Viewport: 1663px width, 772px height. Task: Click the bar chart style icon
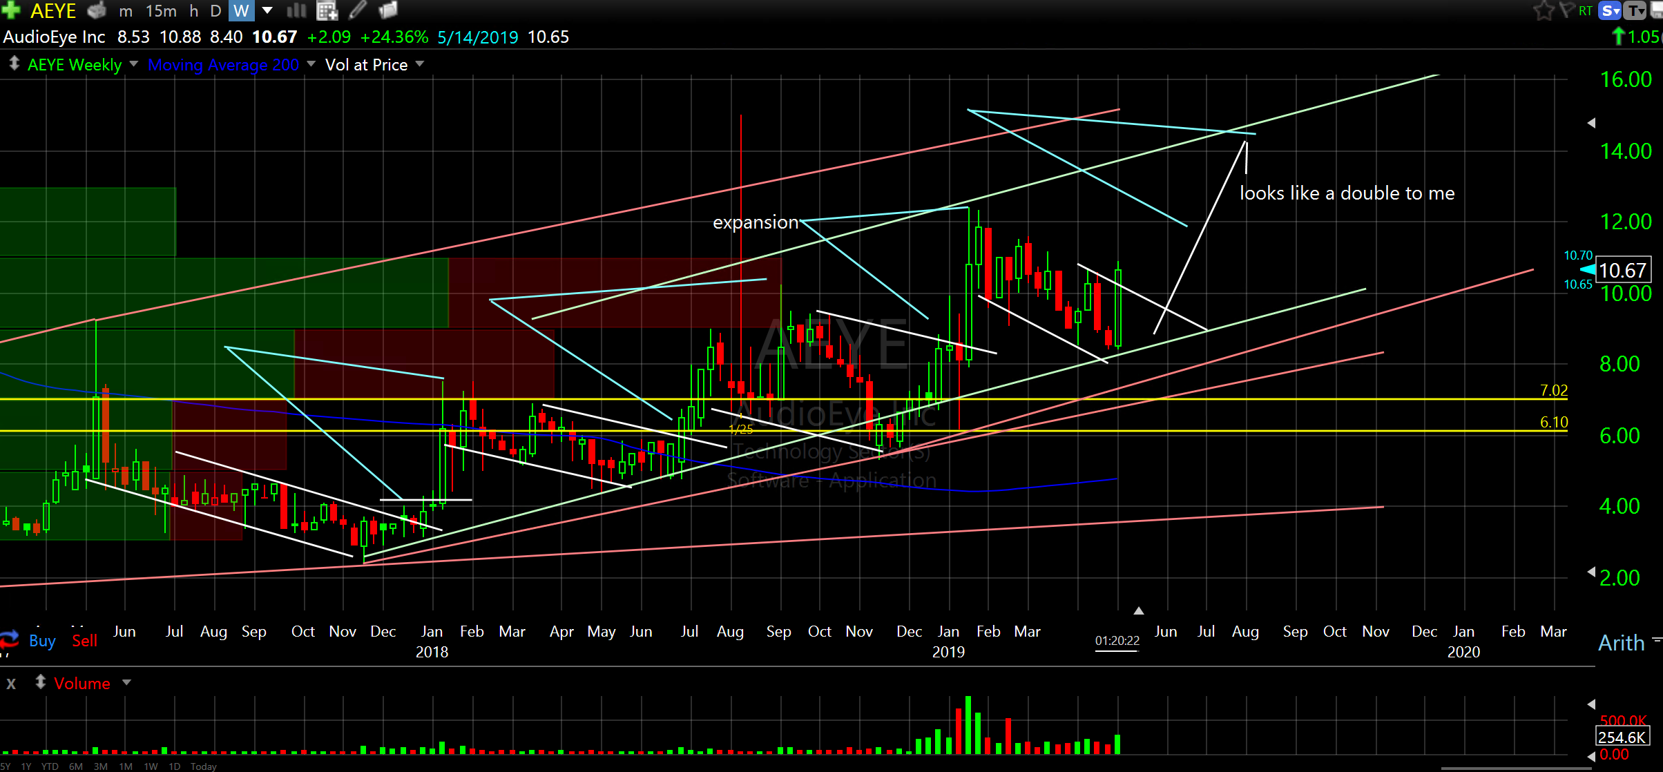click(296, 10)
